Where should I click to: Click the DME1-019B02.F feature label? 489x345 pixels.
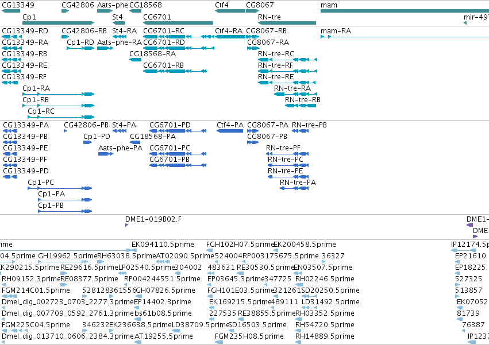pyautogui.click(x=153, y=219)
